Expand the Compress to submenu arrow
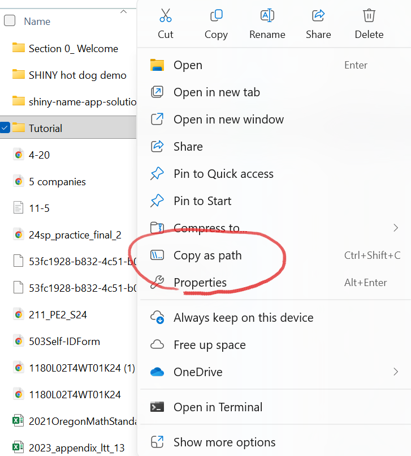411x456 pixels. click(x=396, y=228)
